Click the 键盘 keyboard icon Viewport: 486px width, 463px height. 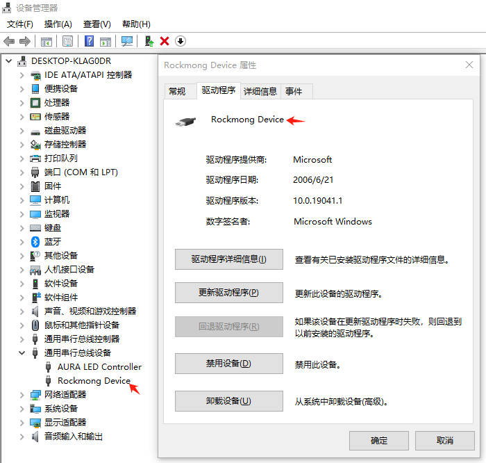[x=35, y=228]
